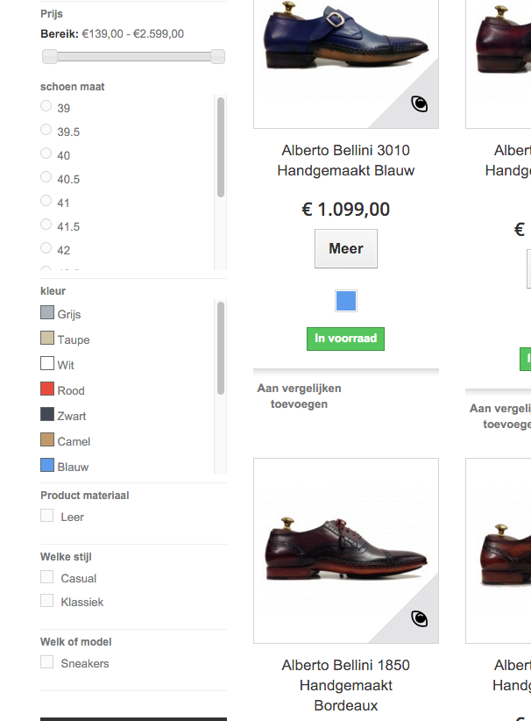The width and height of the screenshot is (531, 721).
Task: Select shoe size 39 radio button
Action: [46, 106]
